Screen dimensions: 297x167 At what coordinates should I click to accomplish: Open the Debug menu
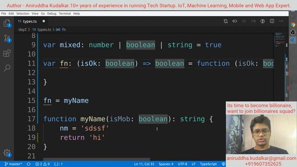(x=52, y=13)
